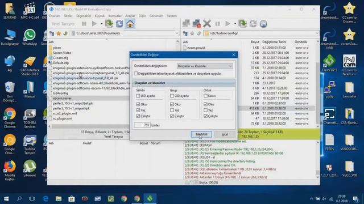Click the 755 permissions input field
The width and height of the screenshot is (364, 204).
142,125
